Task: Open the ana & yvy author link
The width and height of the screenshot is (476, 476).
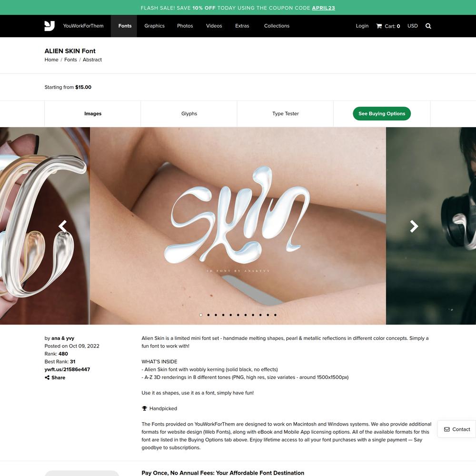Action: (63, 338)
